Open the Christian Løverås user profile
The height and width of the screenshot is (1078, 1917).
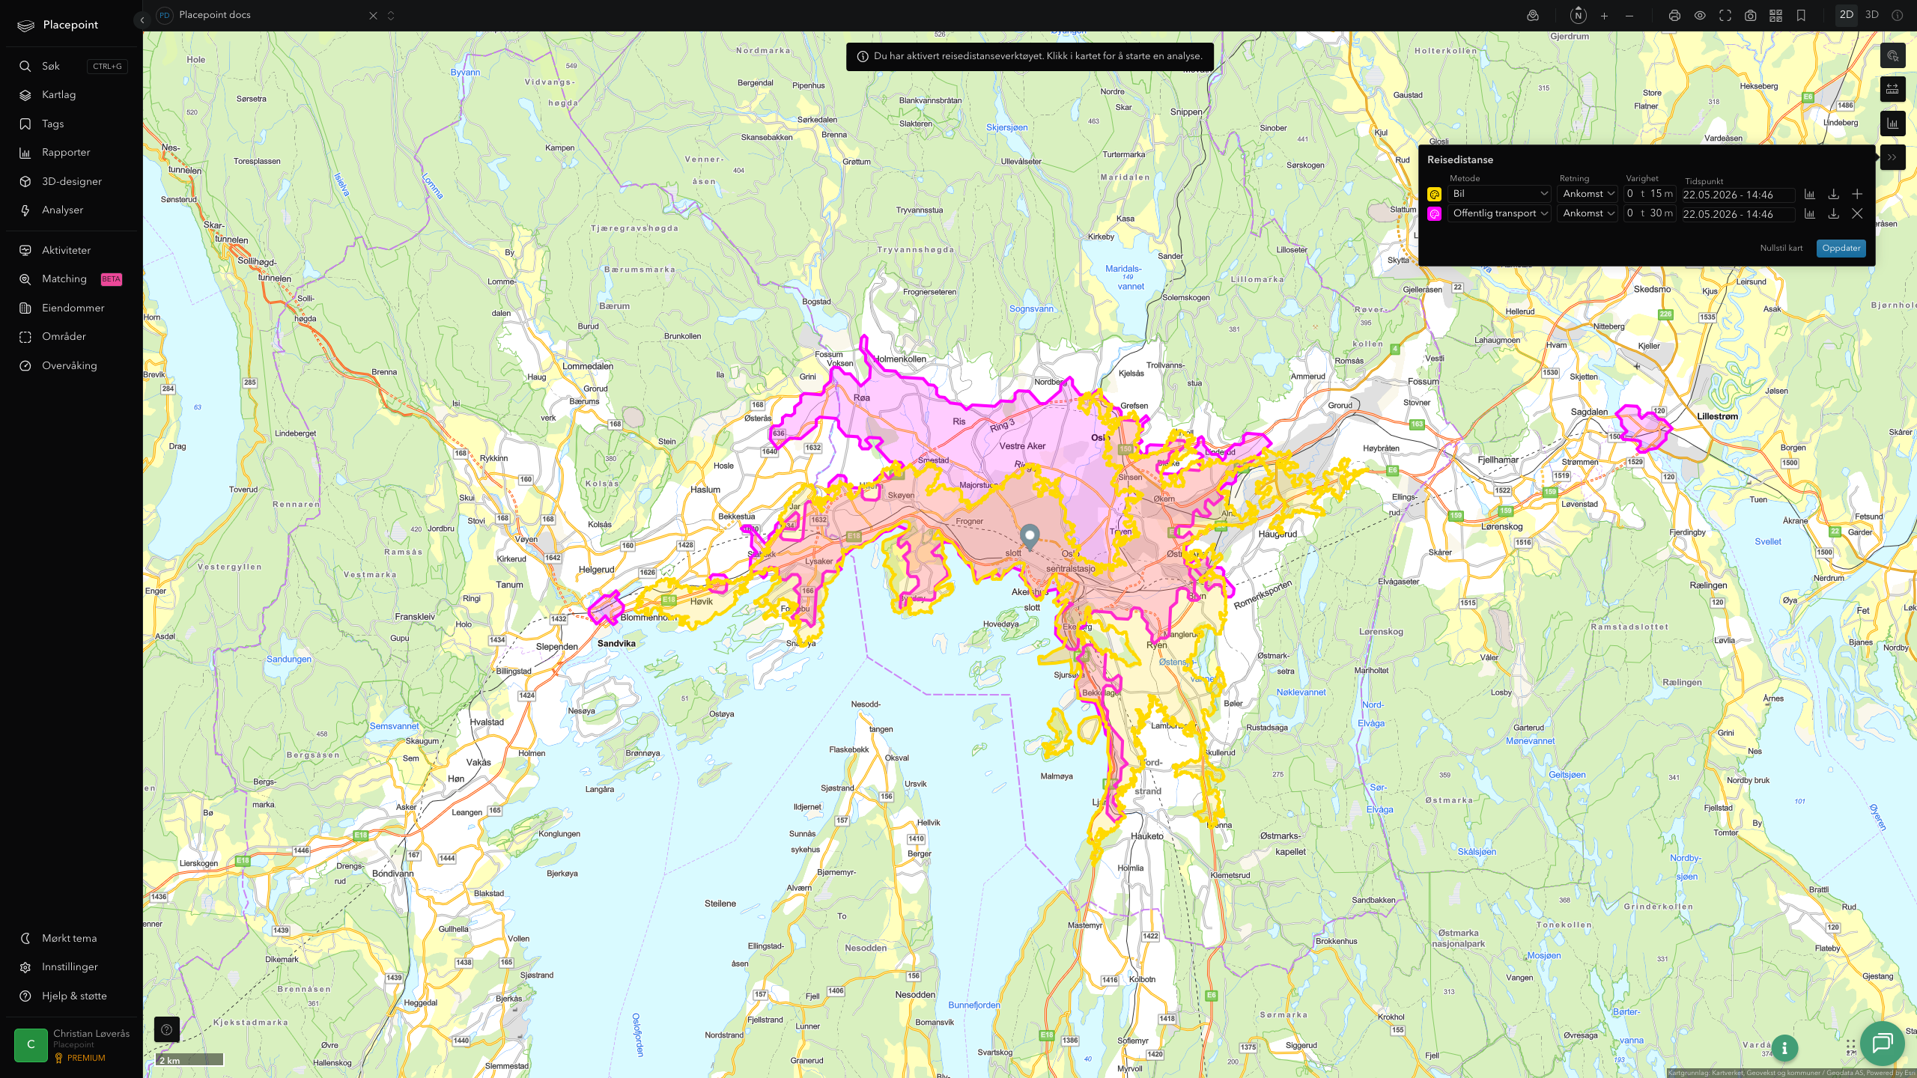tap(72, 1045)
